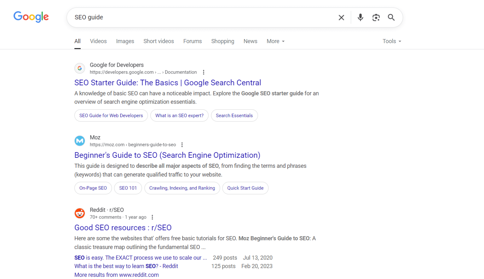Click inside the search input field
484x279 pixels.
(x=189, y=17)
